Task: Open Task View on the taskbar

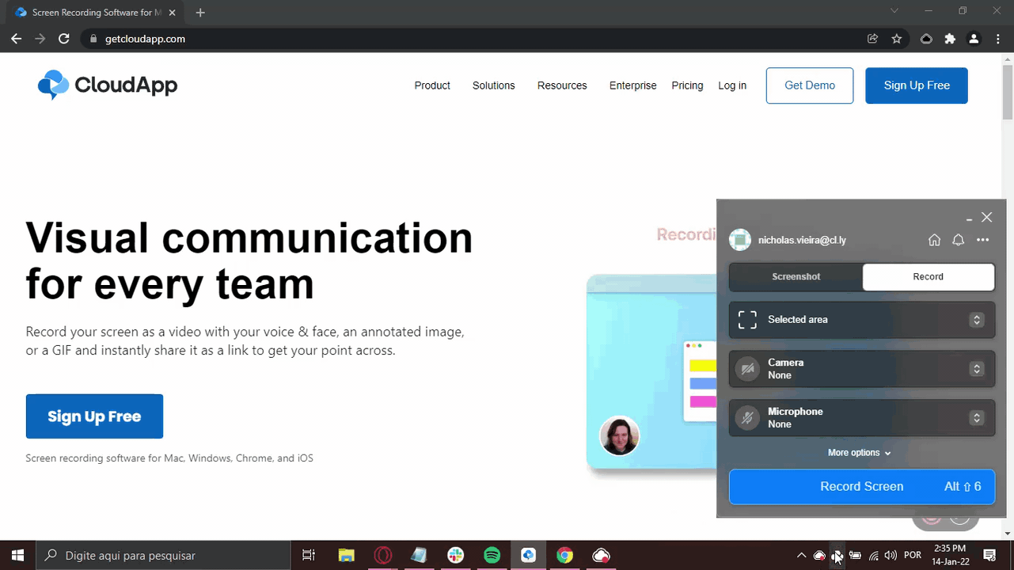Action: pos(309,555)
